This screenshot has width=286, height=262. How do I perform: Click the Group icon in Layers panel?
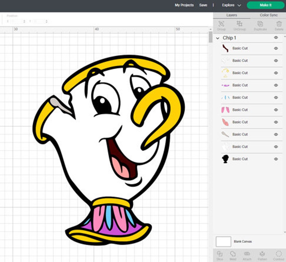(221, 26)
